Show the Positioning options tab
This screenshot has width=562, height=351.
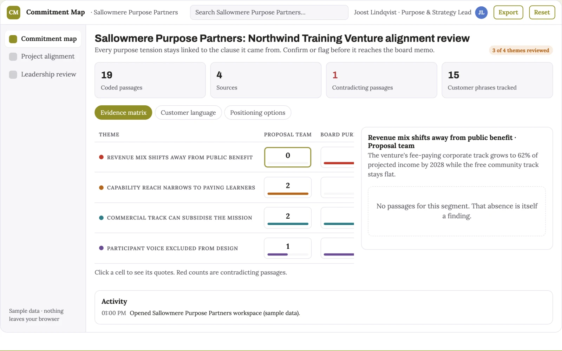[x=258, y=113]
